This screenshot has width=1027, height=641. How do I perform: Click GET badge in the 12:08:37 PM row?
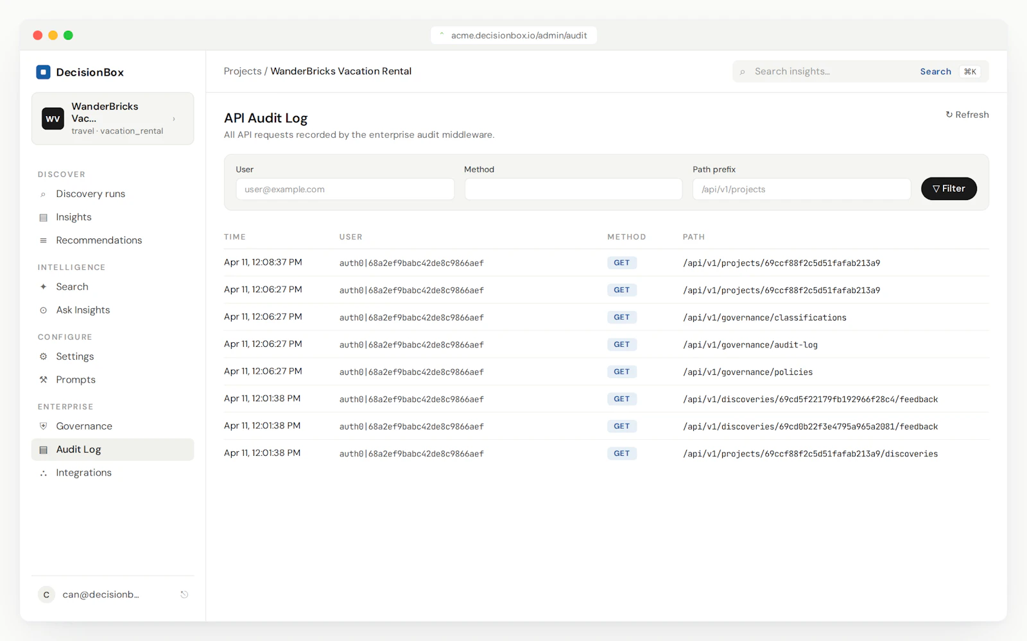coord(621,263)
